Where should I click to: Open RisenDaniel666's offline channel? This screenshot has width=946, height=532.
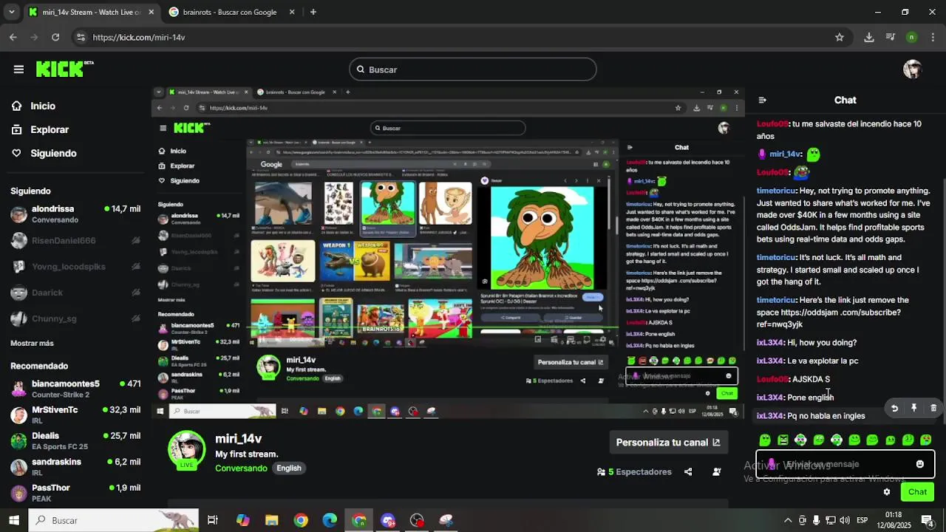75,241
